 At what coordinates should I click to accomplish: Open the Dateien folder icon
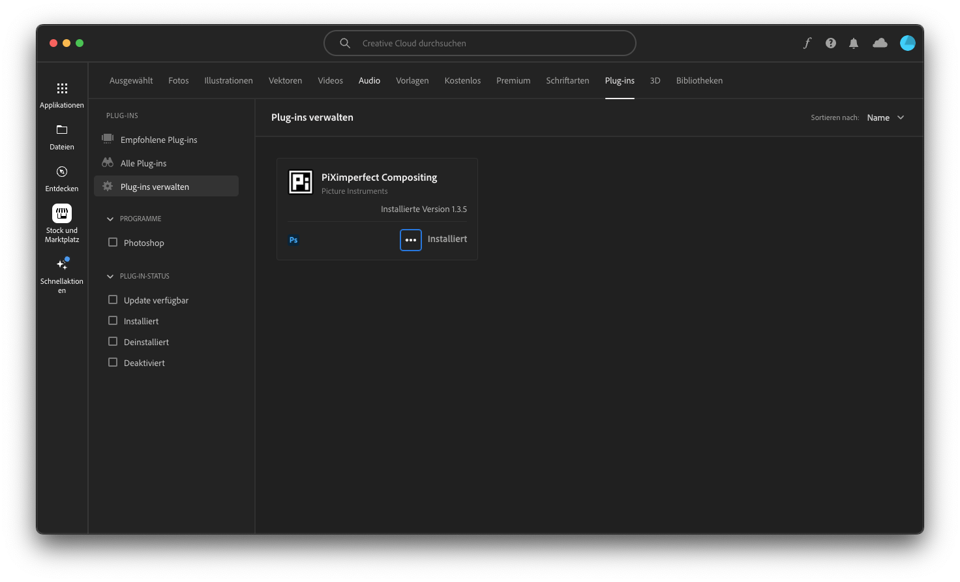62,130
